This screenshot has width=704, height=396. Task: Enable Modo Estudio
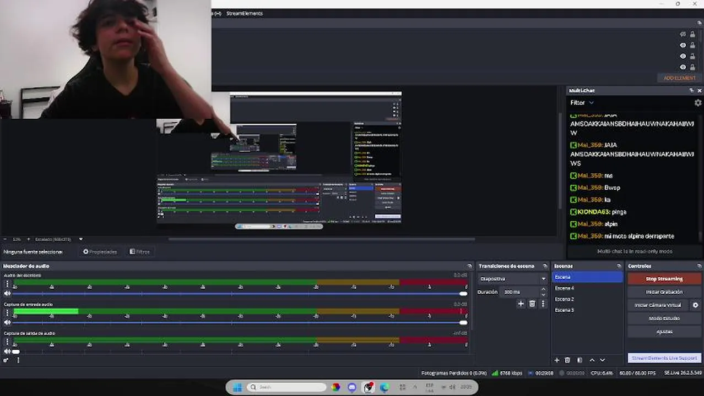tap(664, 318)
